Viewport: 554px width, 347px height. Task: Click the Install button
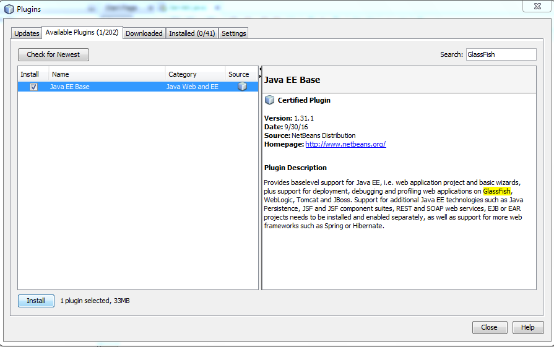coord(36,301)
